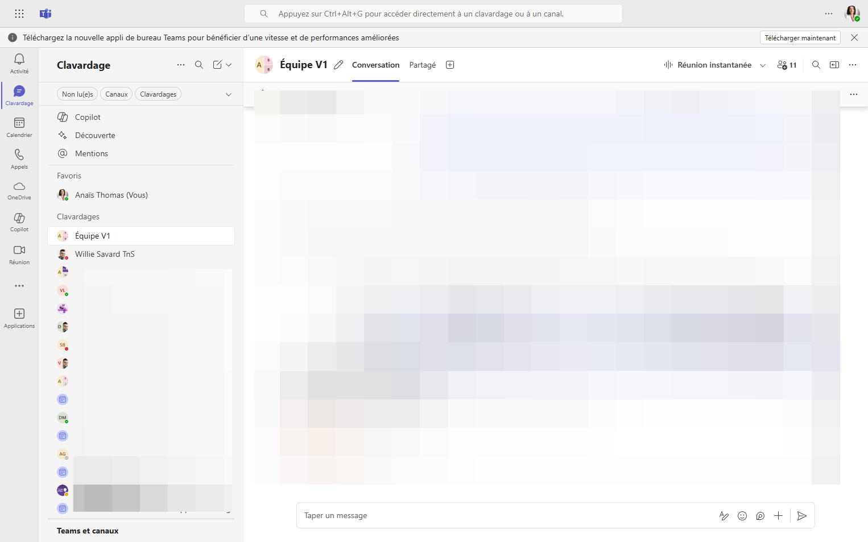Collapse the Favoris section
Screen dimensions: 868x542
click(69, 176)
